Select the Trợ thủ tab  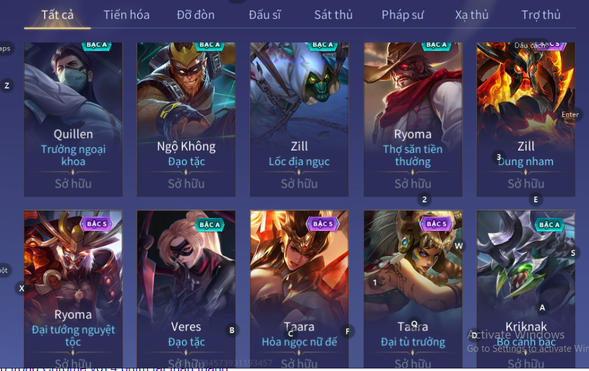pos(541,15)
